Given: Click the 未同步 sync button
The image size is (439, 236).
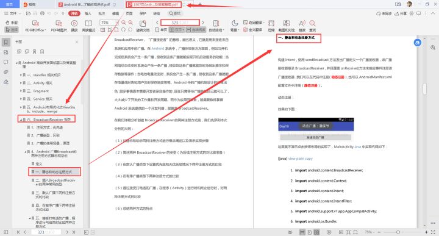Looking at the screenshot, I should [384, 13].
